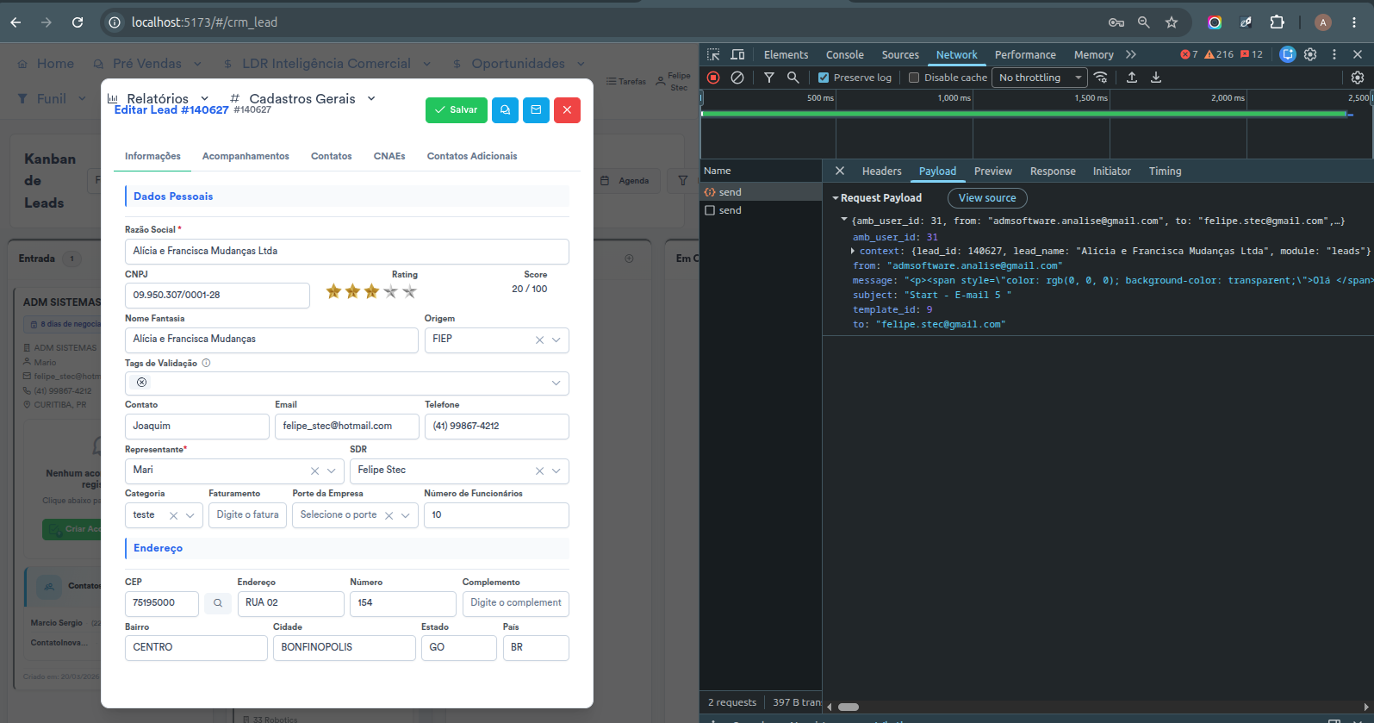Switch to the Headers tab
The image size is (1374, 723).
(881, 171)
